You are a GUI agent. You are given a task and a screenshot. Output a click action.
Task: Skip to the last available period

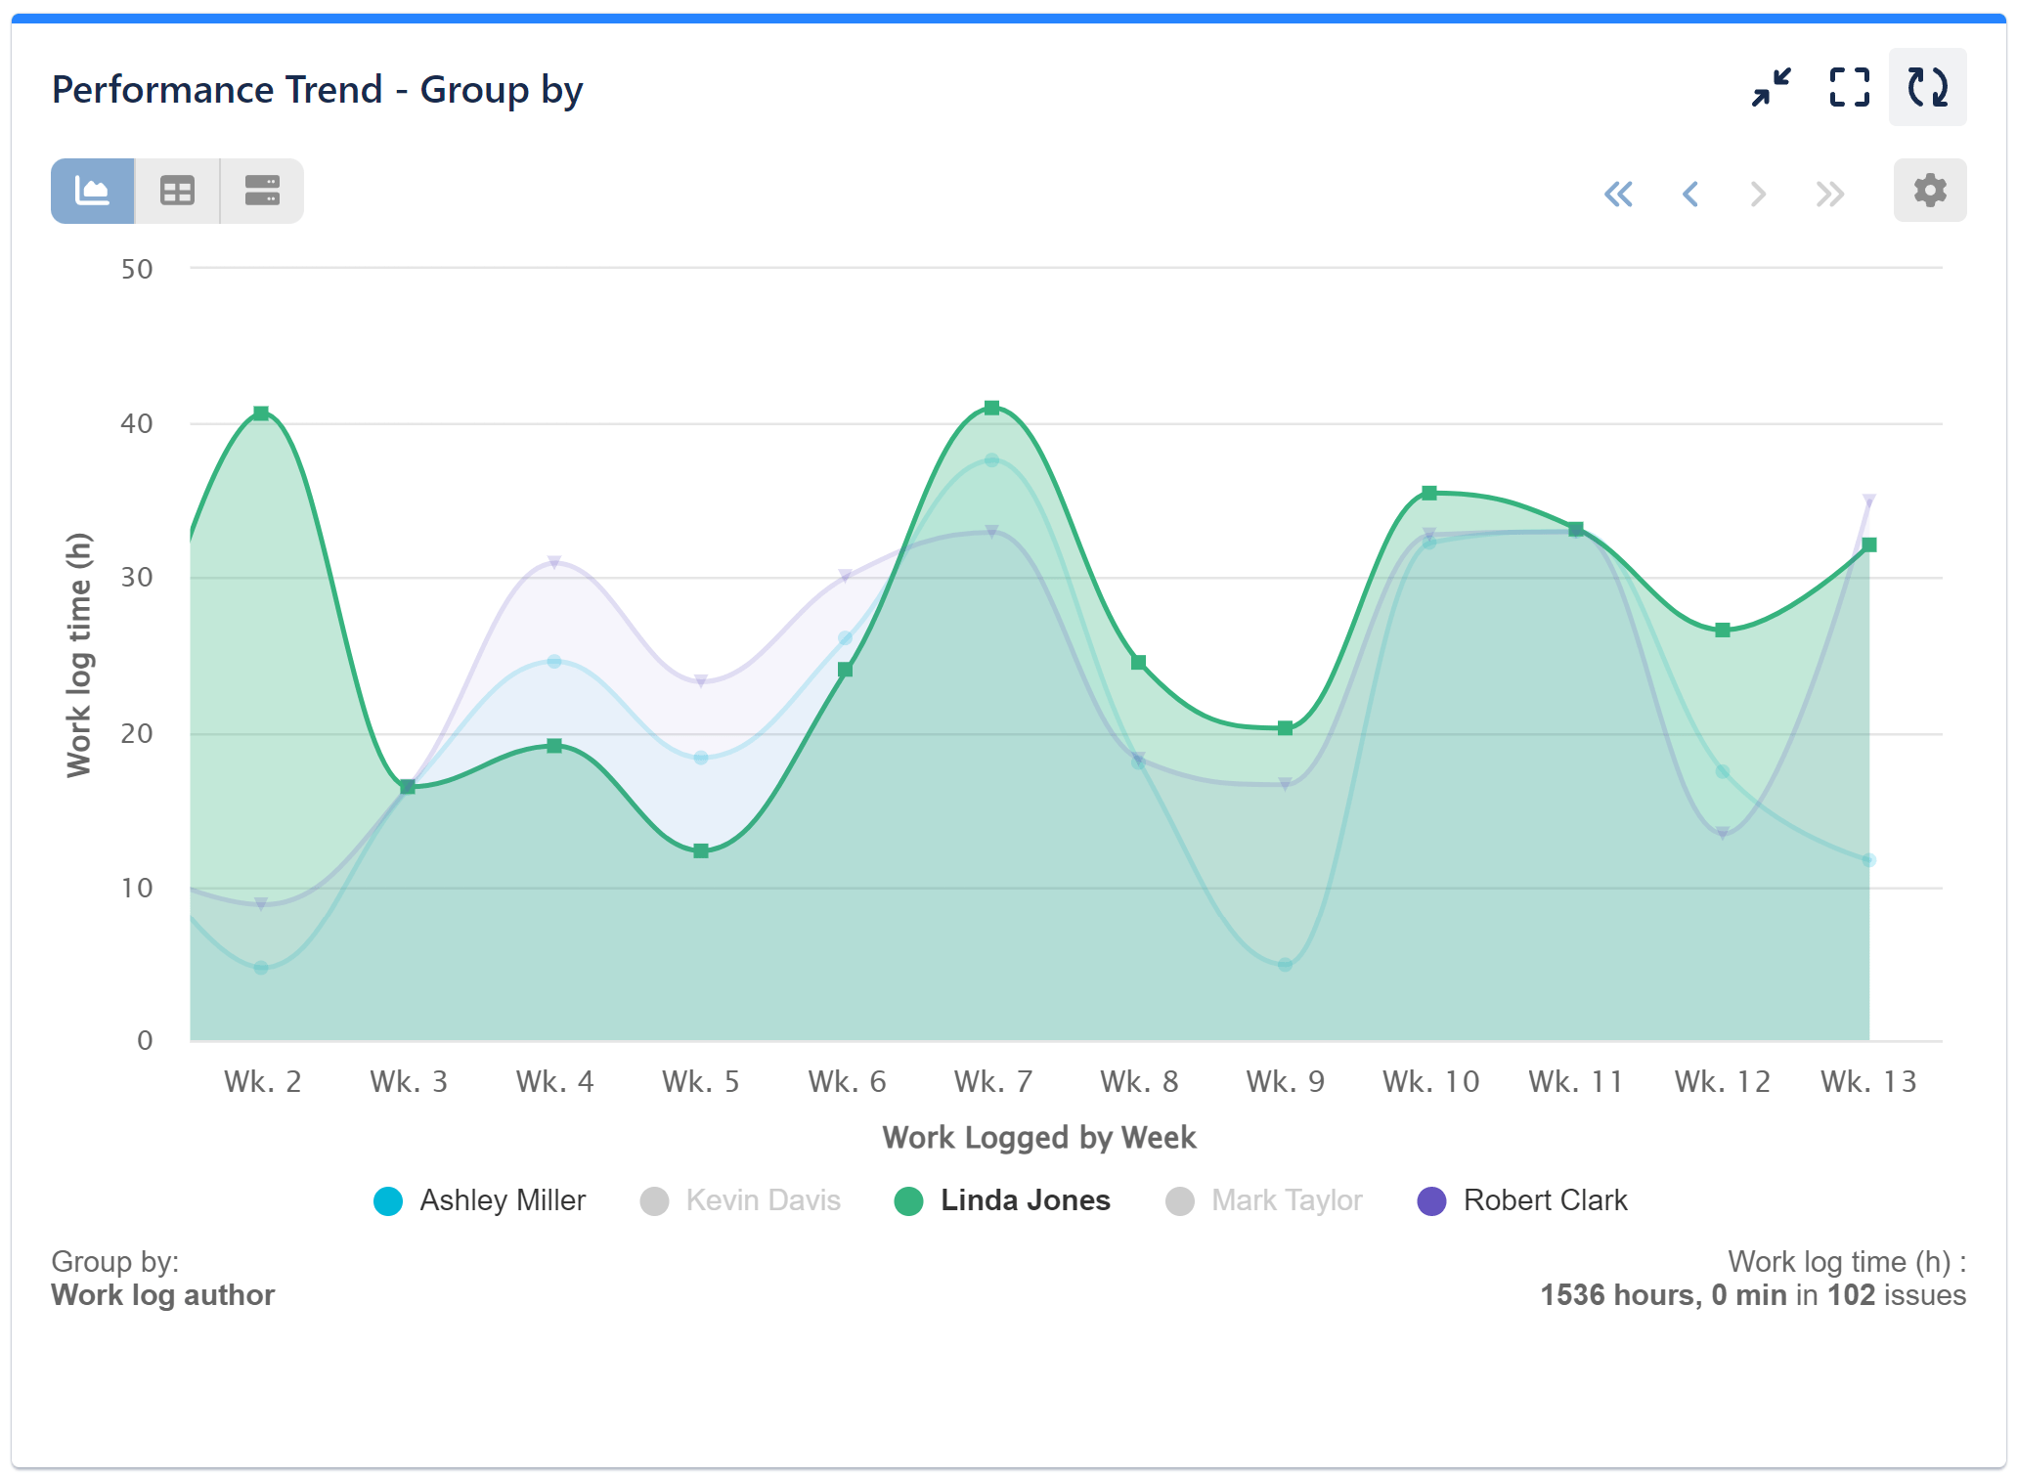point(1828,195)
